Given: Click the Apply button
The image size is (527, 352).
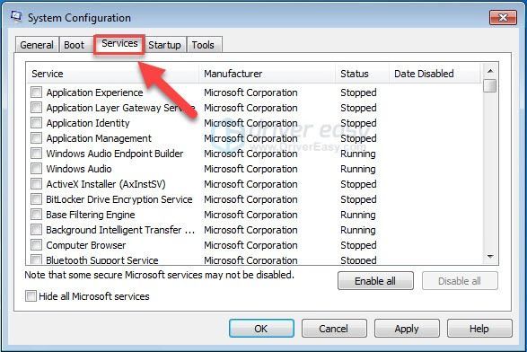Looking at the screenshot, I should tap(407, 329).
